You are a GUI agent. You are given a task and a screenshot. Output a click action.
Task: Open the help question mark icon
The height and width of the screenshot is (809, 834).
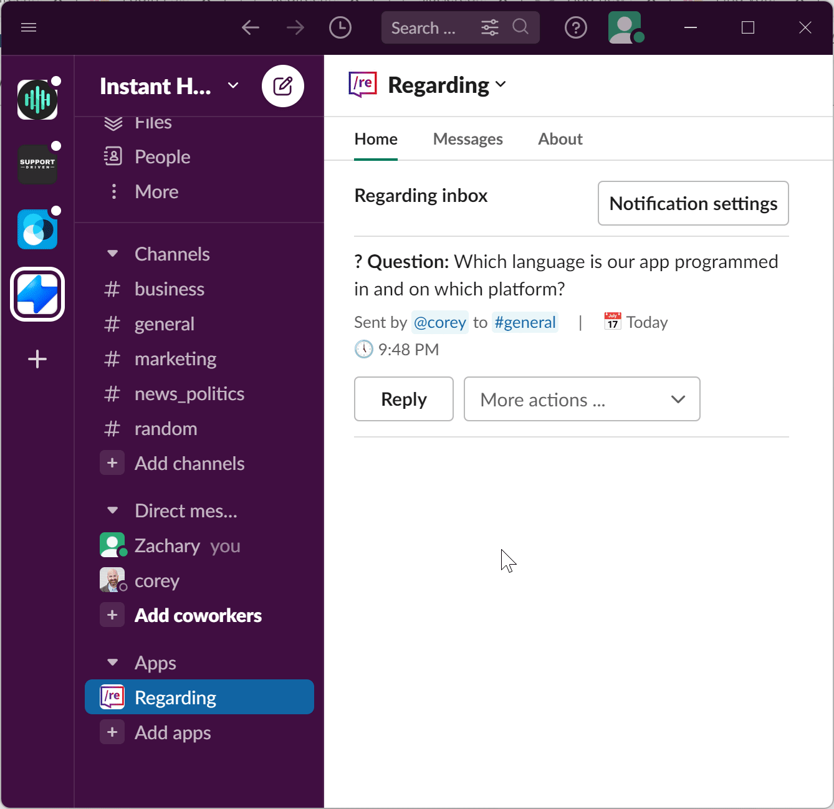(x=576, y=27)
